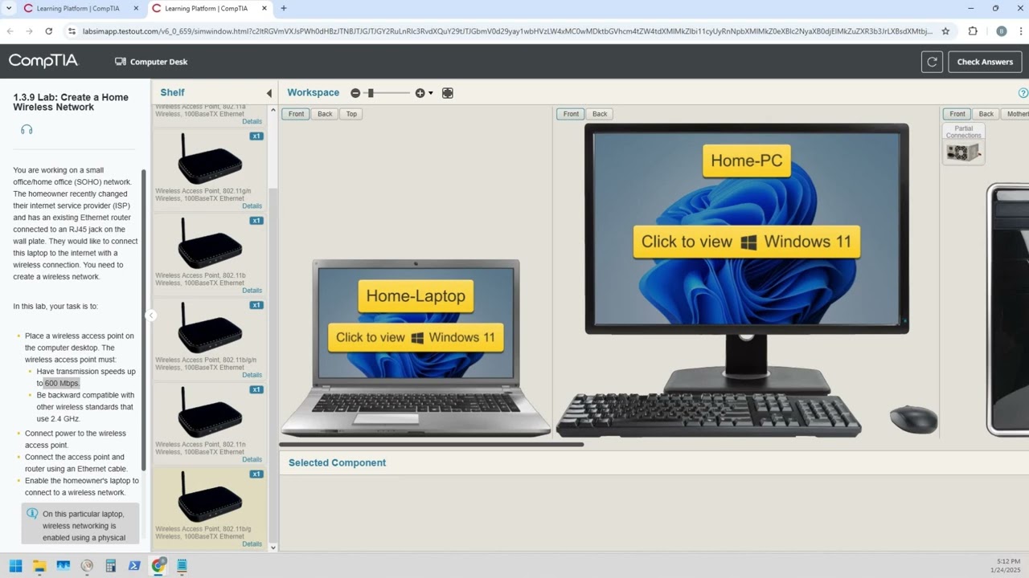The image size is (1029, 578).
Task: Zoom out workspace with minus icon
Action: (x=355, y=93)
